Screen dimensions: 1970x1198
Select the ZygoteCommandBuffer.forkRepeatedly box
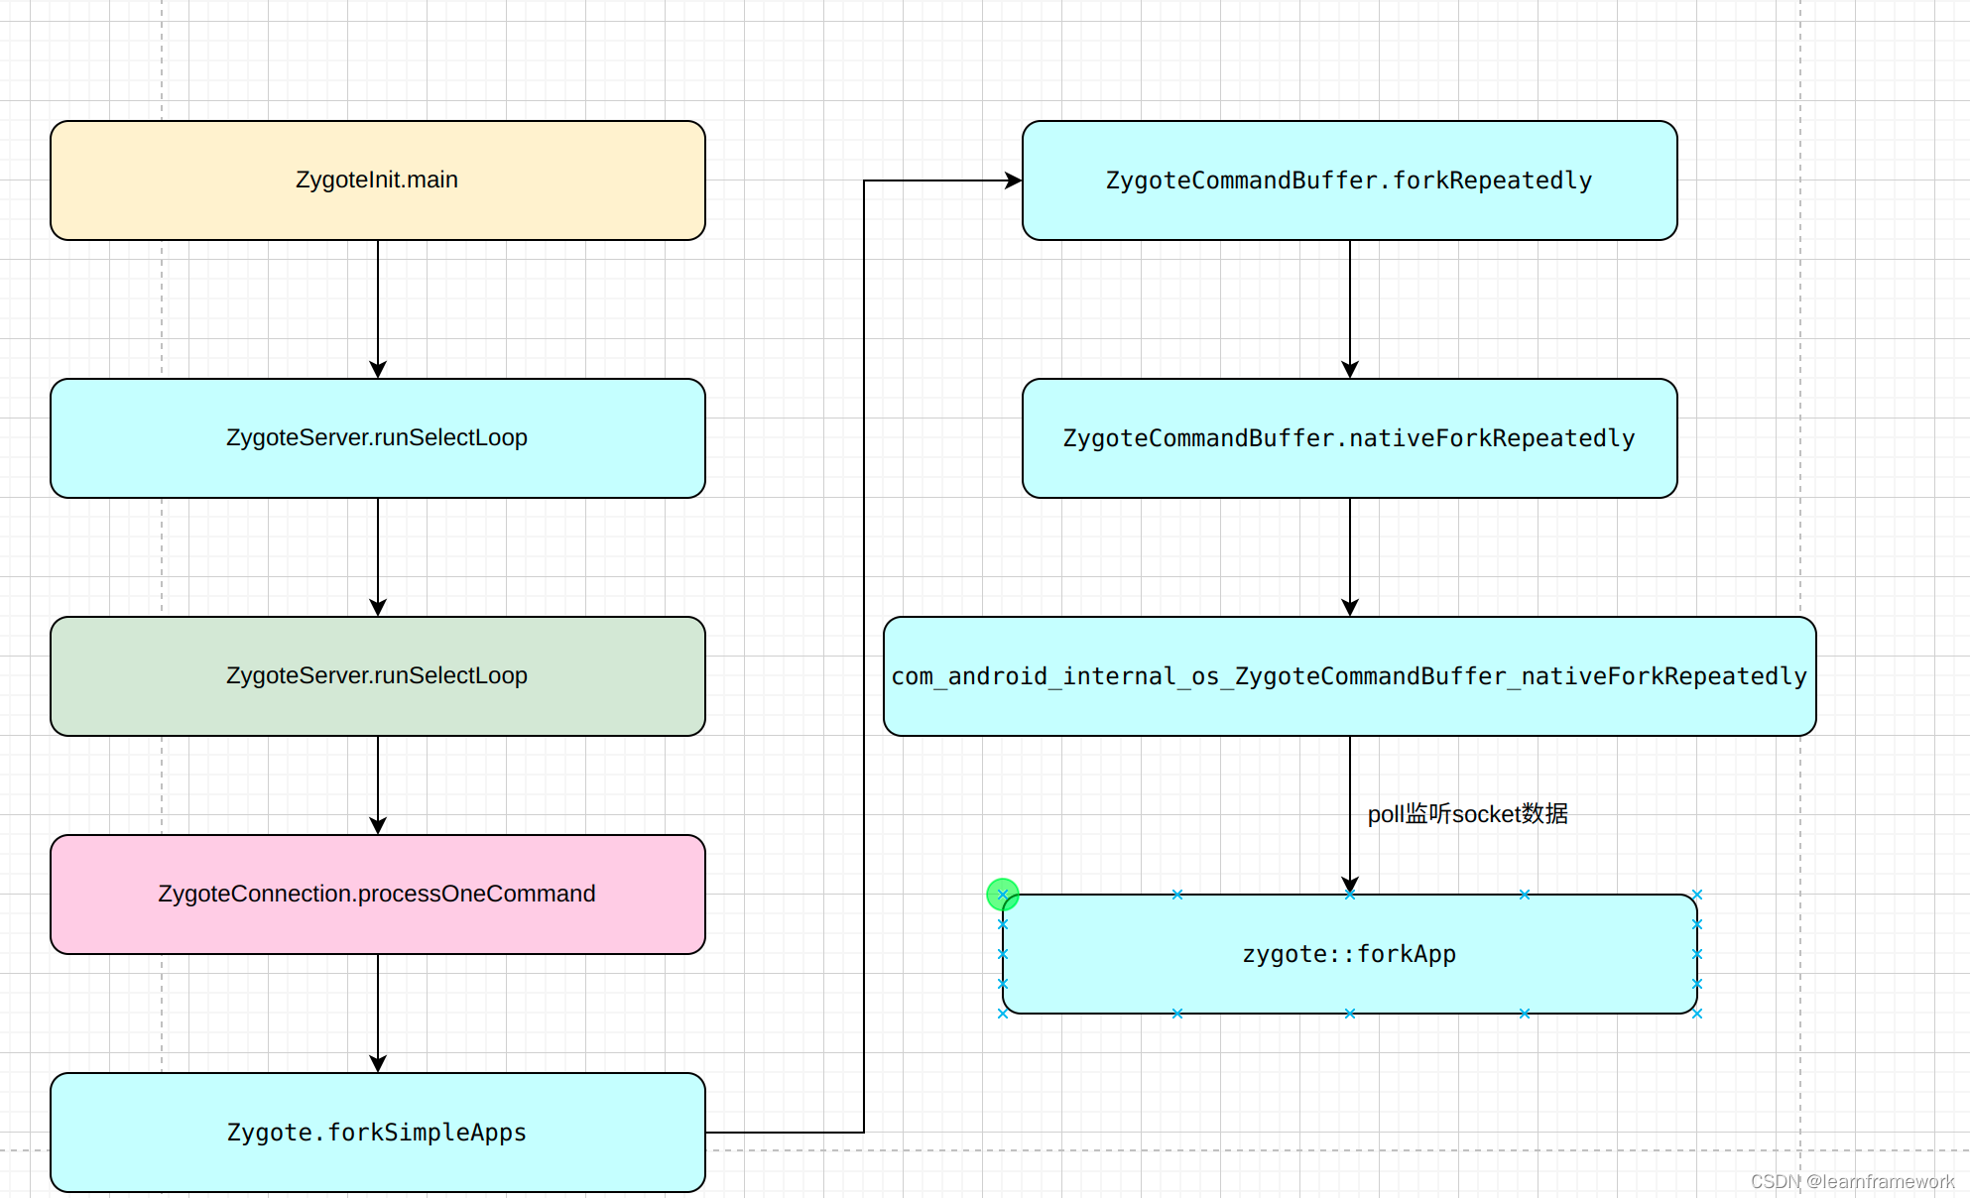coord(1350,180)
